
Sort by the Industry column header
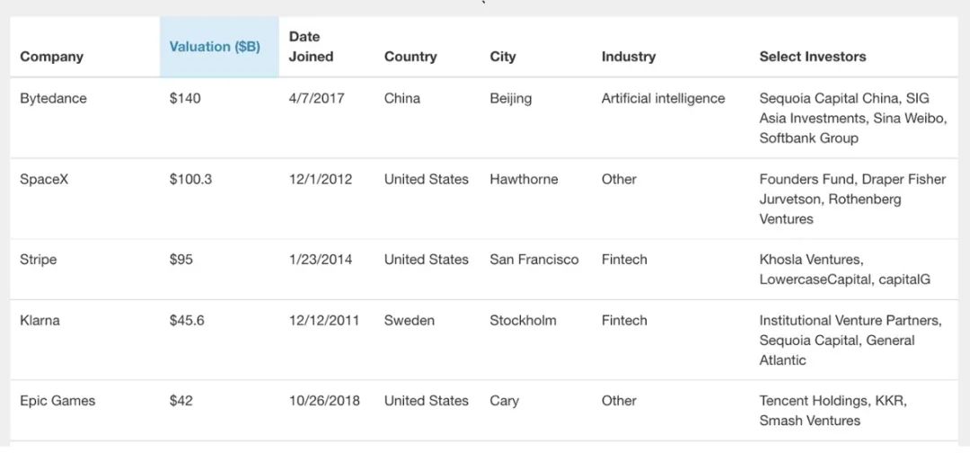click(x=628, y=57)
